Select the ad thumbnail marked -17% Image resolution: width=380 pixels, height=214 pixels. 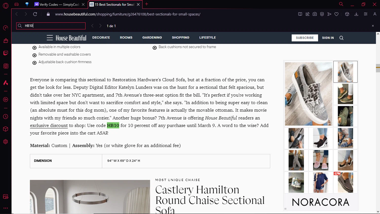click(345, 183)
